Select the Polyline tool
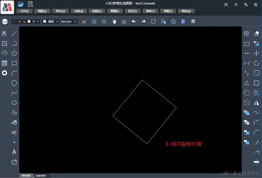 coord(14,43)
